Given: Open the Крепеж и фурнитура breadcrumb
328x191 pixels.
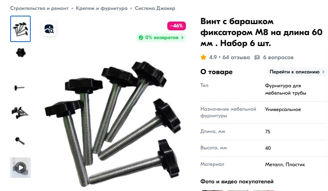Looking at the screenshot, I should (x=102, y=8).
